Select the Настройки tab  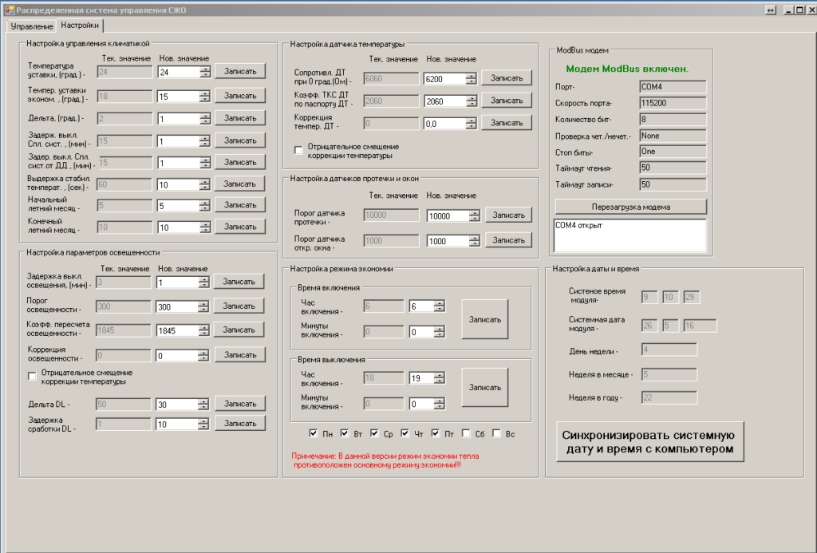click(80, 26)
